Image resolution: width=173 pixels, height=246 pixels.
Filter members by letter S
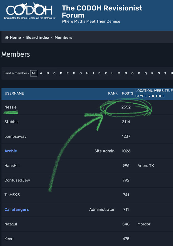click(159, 73)
